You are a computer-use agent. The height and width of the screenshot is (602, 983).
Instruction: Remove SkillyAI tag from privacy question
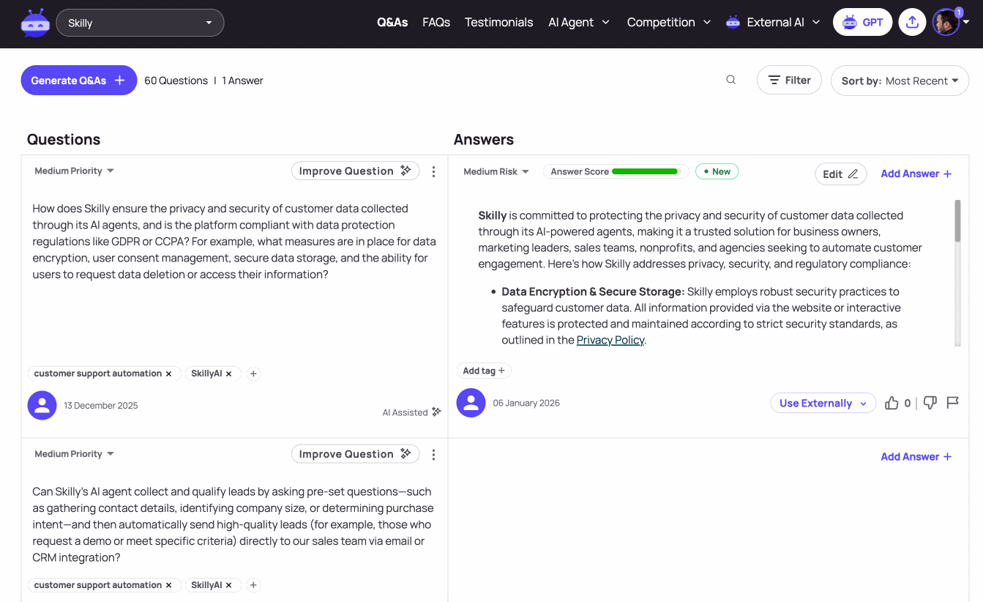228,374
